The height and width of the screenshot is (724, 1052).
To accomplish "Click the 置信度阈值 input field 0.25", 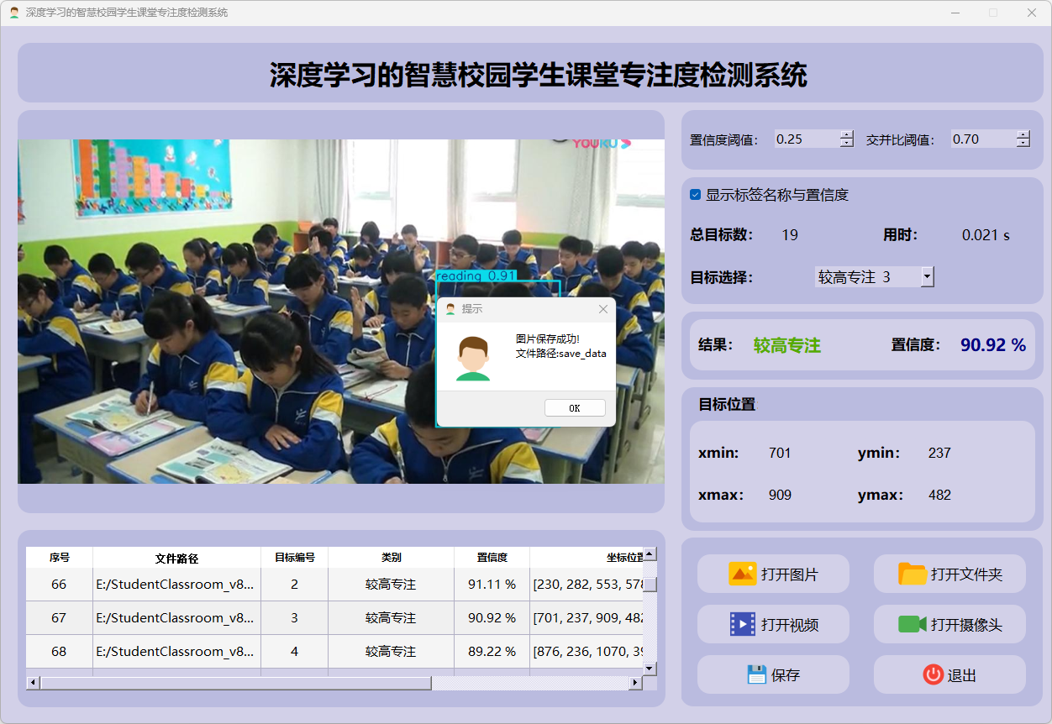I will (x=807, y=139).
